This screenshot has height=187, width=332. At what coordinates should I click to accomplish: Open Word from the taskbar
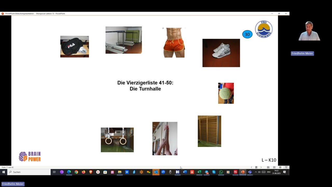tap(185, 172)
